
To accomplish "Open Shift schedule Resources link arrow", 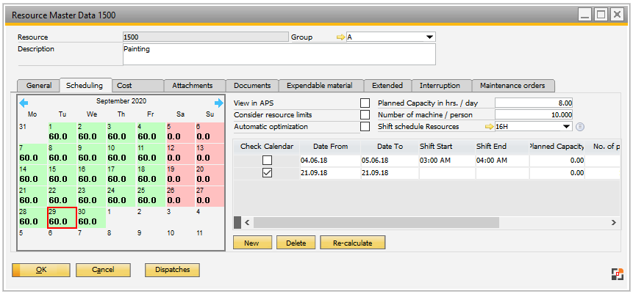I will click(x=488, y=127).
